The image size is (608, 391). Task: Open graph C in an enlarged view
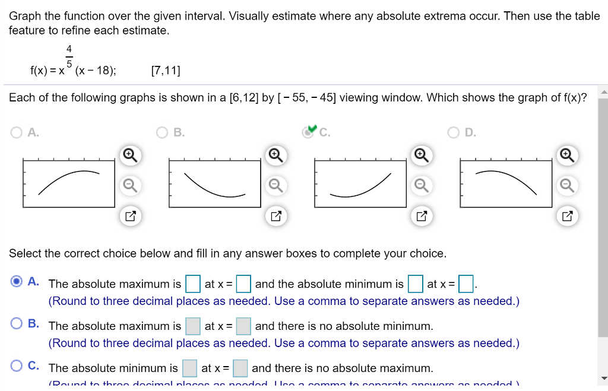point(422,216)
